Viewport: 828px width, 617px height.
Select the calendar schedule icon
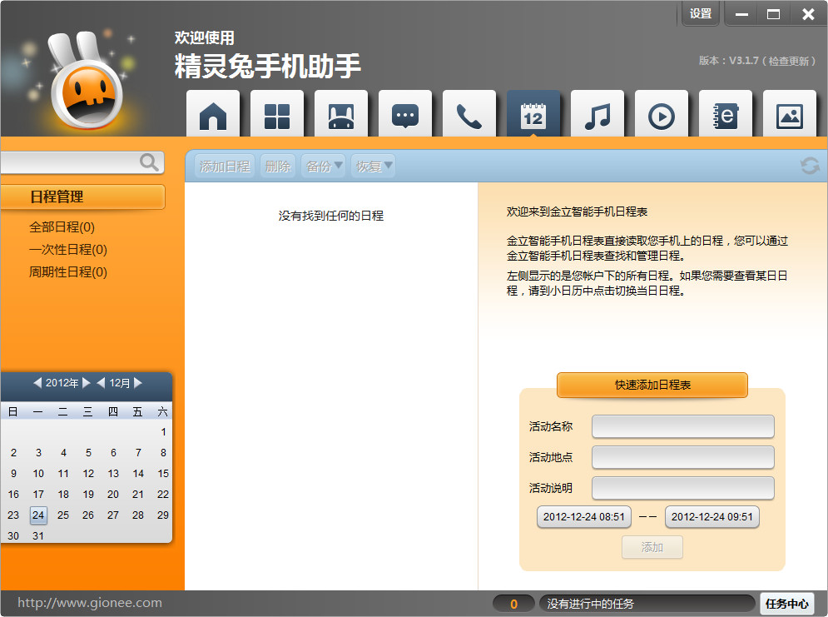(533, 114)
